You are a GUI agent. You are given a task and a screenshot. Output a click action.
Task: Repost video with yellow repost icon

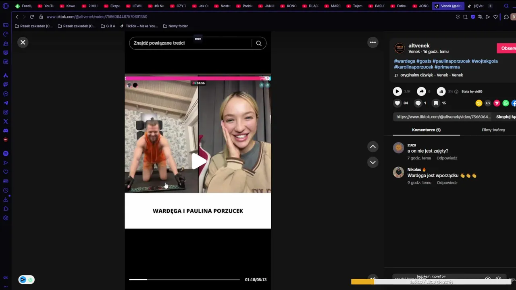479,103
